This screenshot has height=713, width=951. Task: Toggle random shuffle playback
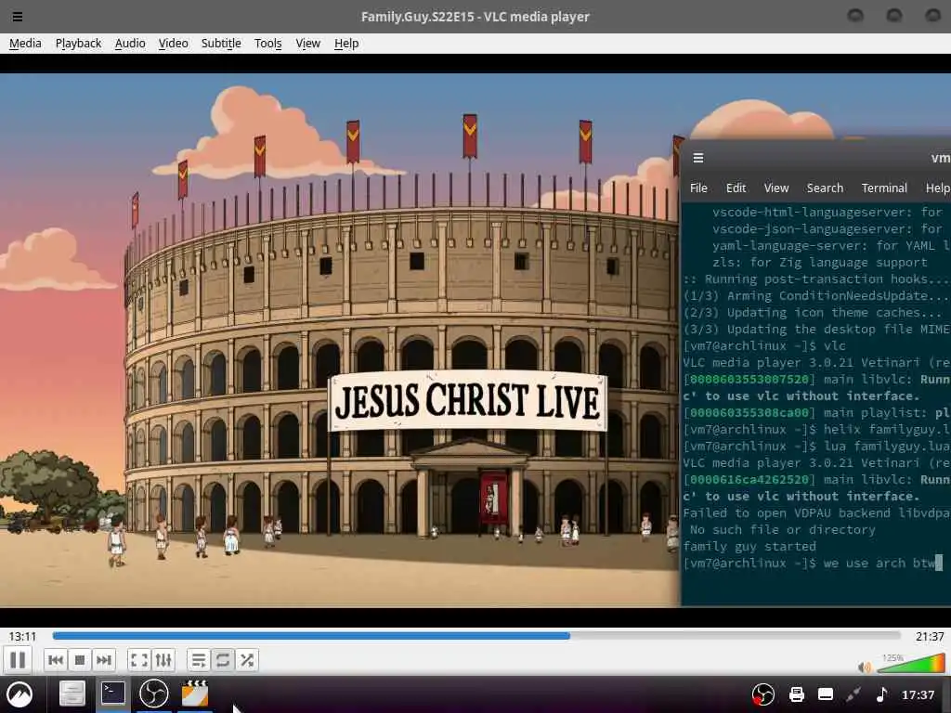click(x=247, y=660)
